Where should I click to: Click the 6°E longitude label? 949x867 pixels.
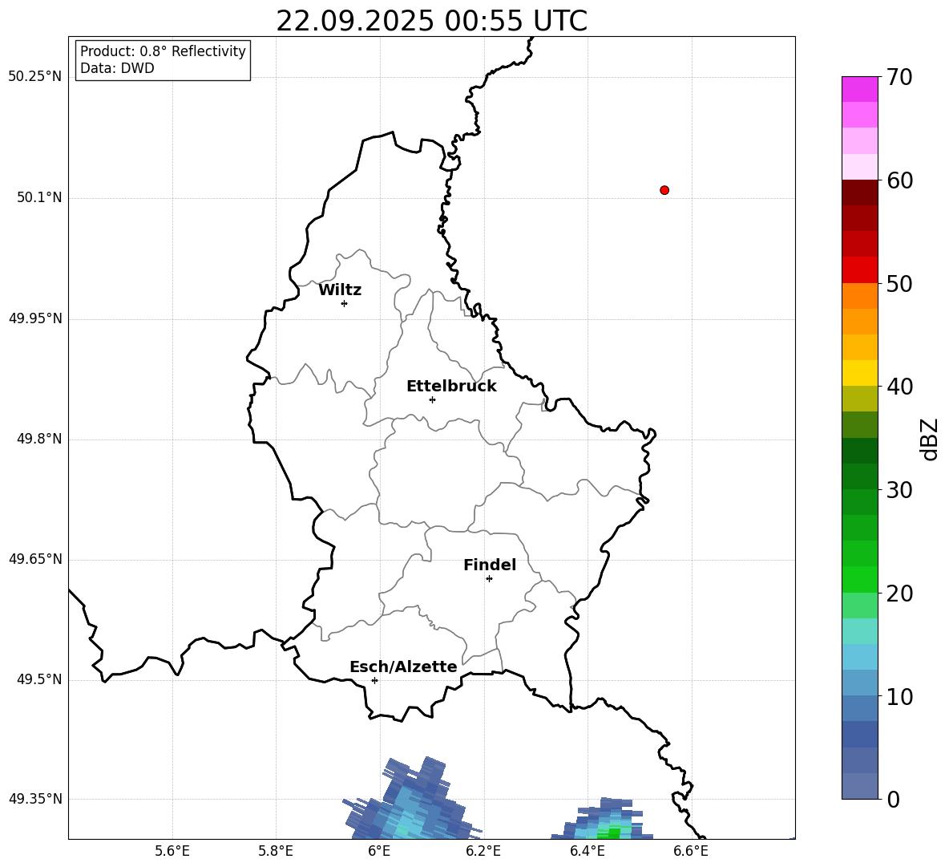pyautogui.click(x=379, y=851)
